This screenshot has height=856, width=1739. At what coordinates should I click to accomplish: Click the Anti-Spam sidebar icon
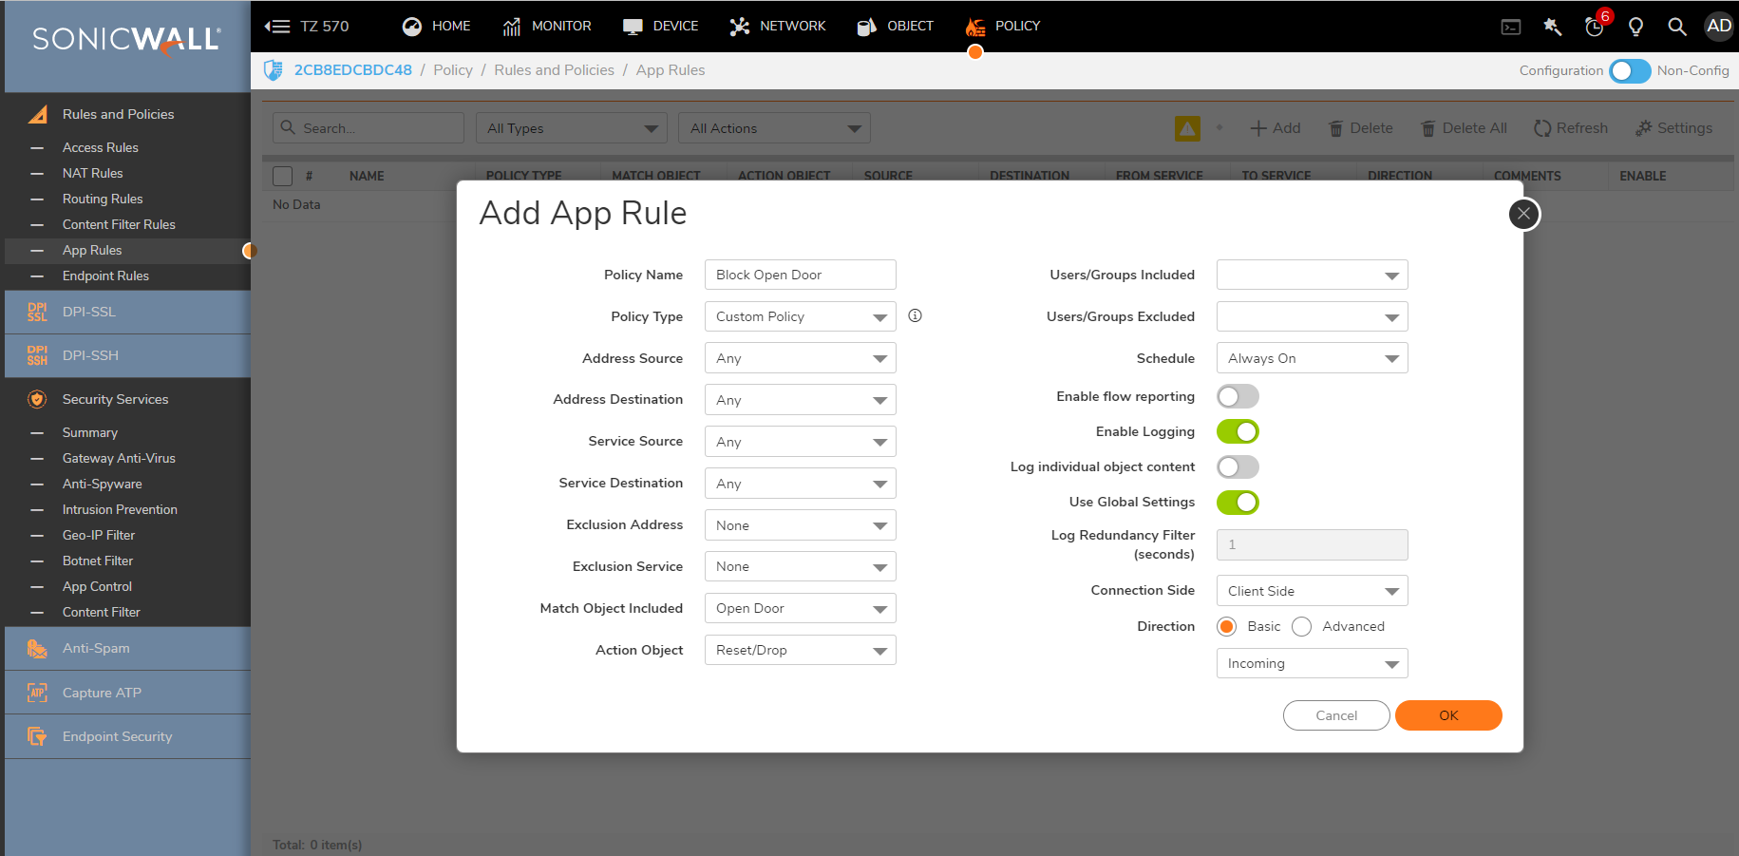(37, 648)
